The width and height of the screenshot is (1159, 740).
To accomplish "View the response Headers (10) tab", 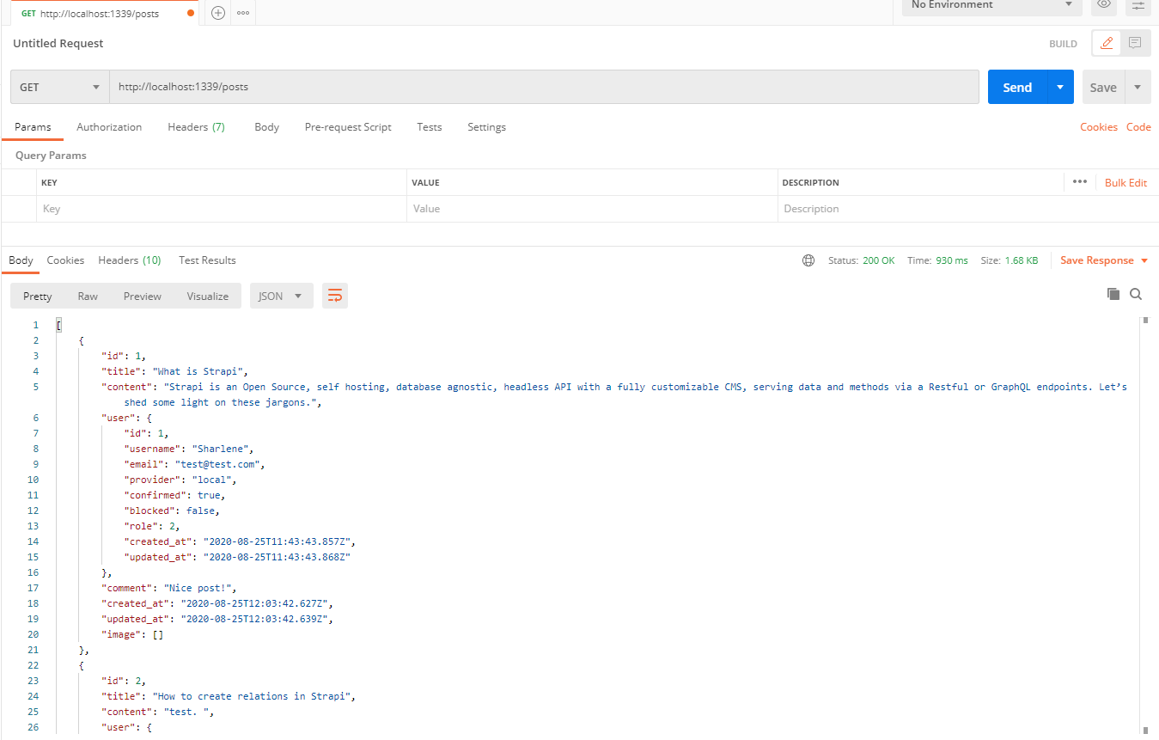I will click(130, 260).
